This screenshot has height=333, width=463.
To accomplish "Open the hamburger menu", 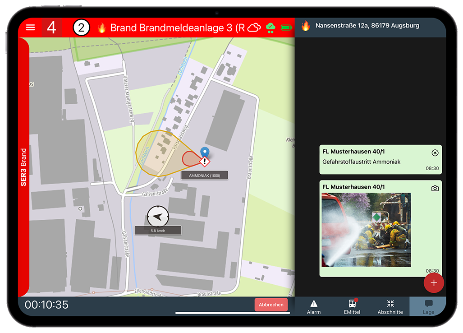I will [30, 28].
